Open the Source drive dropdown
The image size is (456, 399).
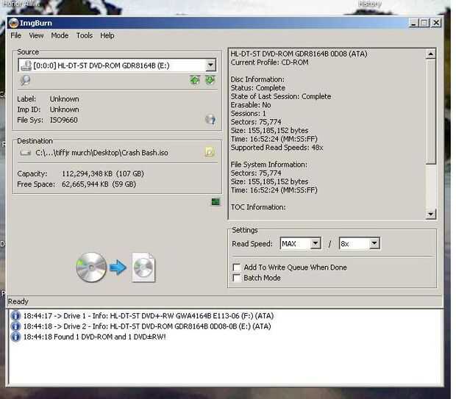click(210, 65)
